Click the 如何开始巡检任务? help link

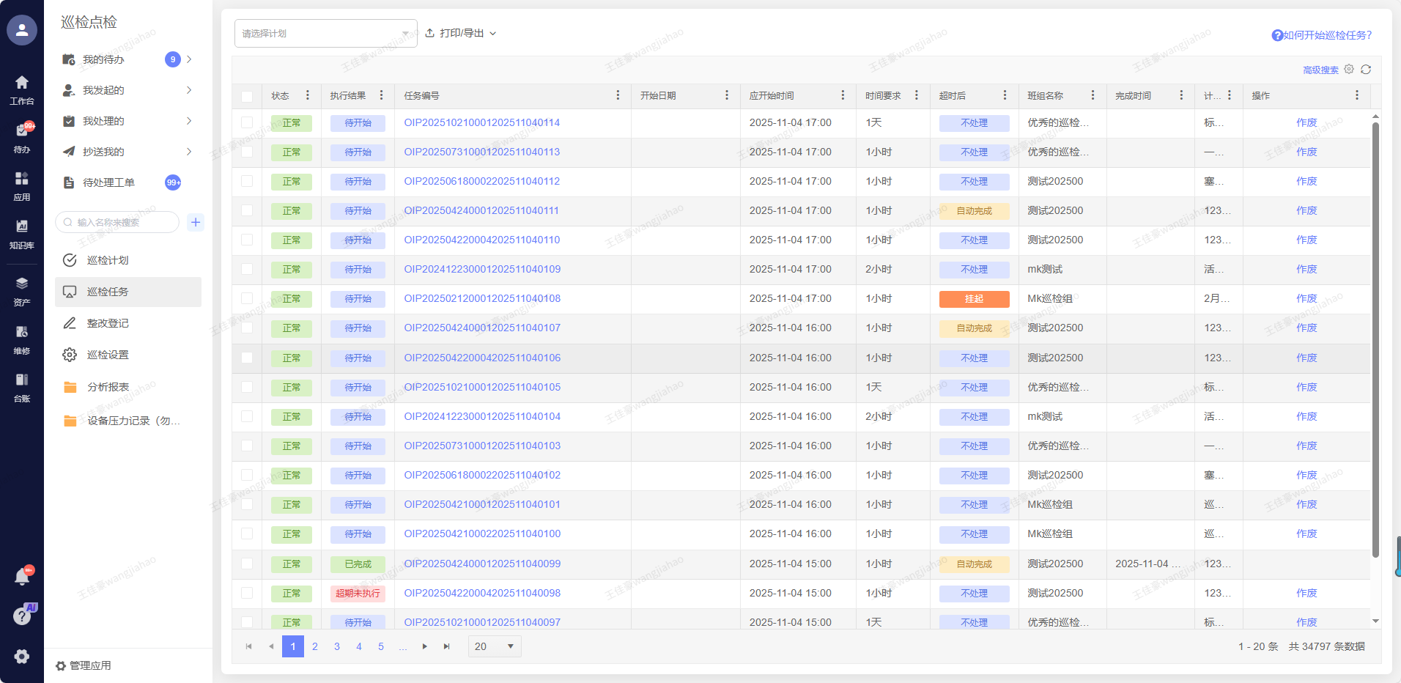tap(1321, 35)
